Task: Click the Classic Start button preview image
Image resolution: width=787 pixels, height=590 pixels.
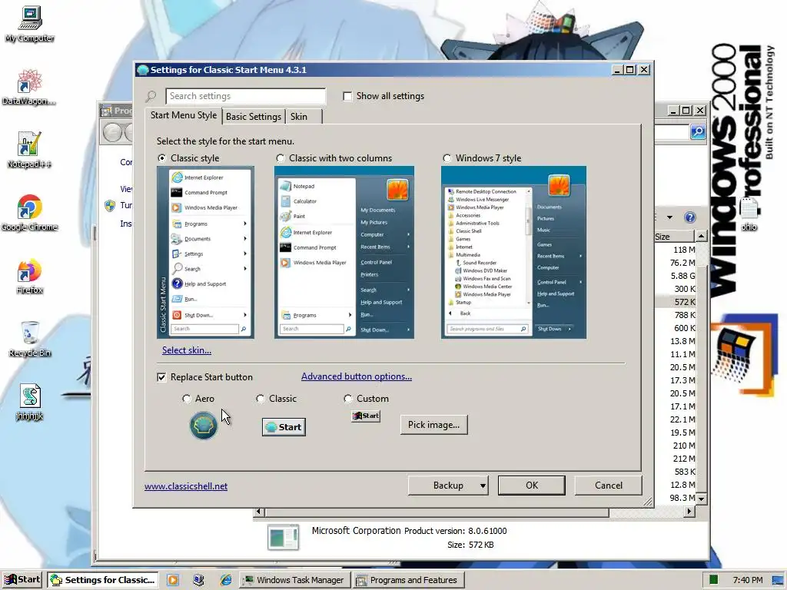Action: tap(284, 427)
